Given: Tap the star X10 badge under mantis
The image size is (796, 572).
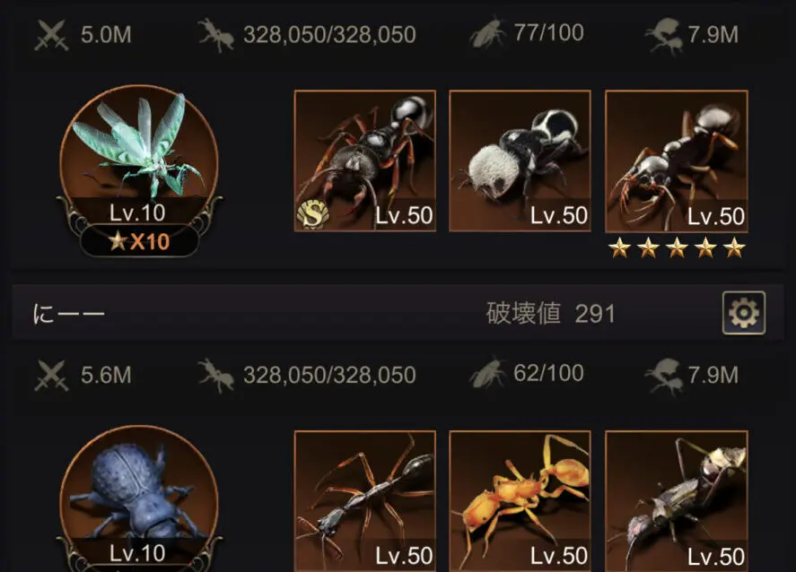Looking at the screenshot, I should coord(139,241).
